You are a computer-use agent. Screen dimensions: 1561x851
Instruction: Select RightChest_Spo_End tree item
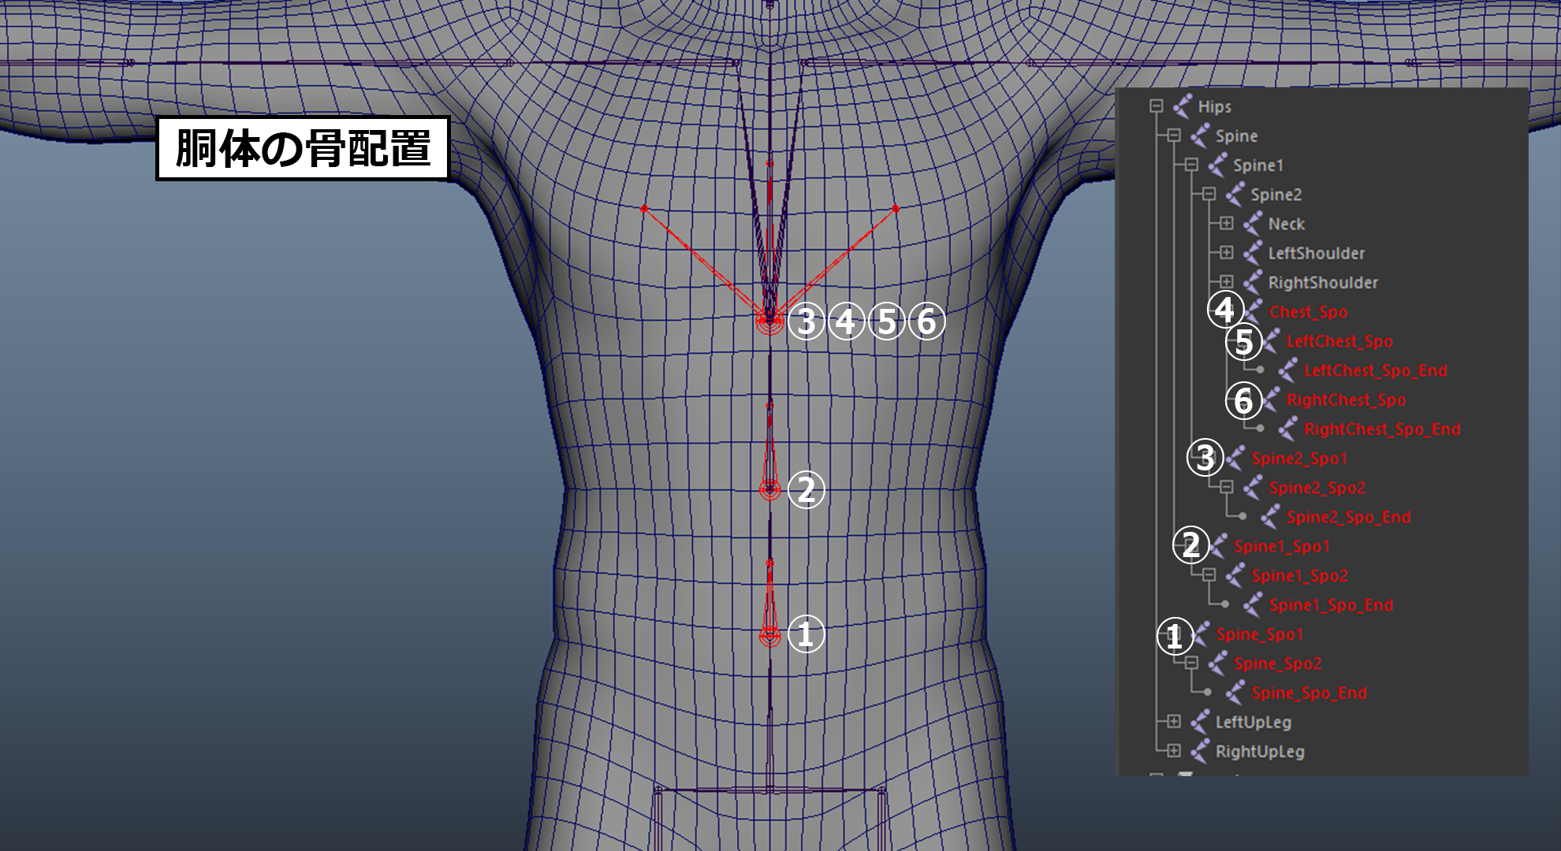pos(1382,429)
